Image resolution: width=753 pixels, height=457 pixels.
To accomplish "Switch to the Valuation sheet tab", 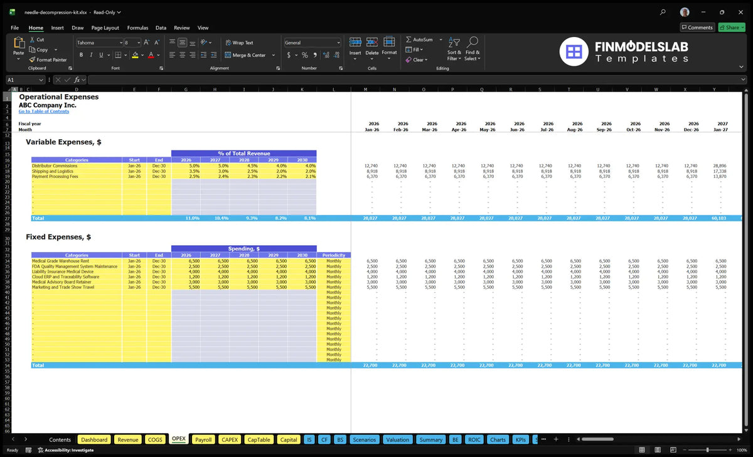I will coord(397,439).
